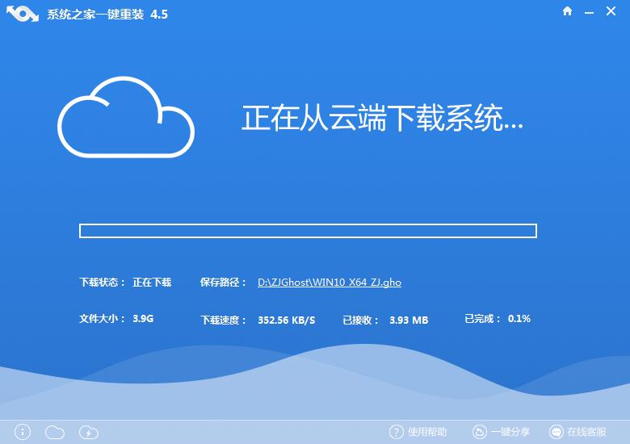This screenshot has width=630, height=444.
Task: Click the 已接收 label
Action: click(360, 320)
